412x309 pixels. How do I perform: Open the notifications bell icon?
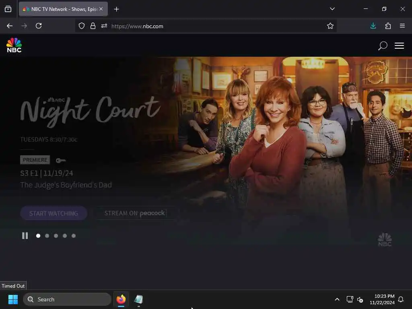click(401, 299)
